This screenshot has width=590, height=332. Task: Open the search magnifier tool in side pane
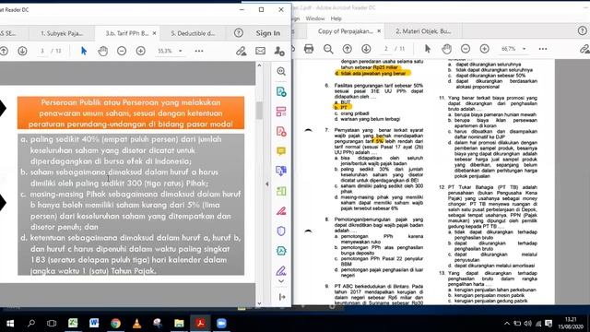pyautogui.click(x=281, y=72)
